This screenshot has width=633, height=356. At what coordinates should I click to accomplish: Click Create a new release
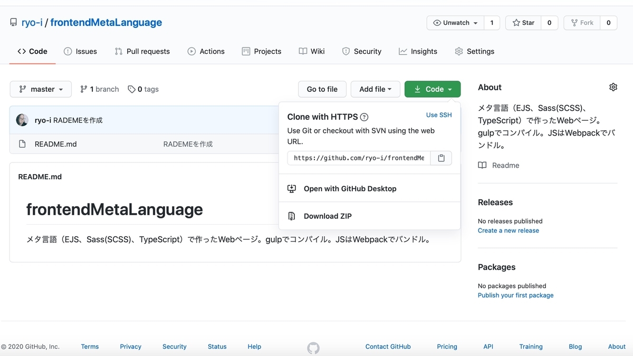click(509, 230)
